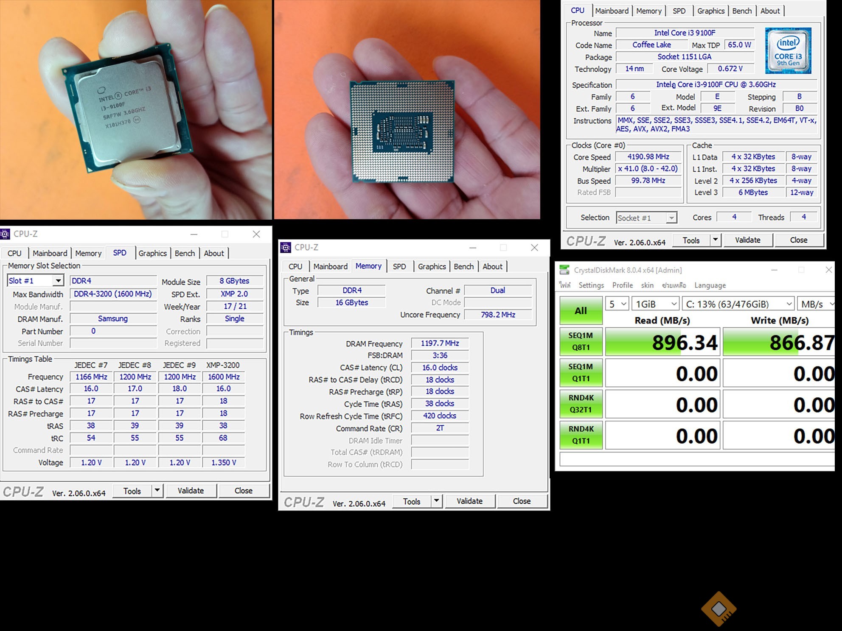Click Tools button in the Core i3 CPU window
Screen dimensions: 842x631
click(x=691, y=240)
